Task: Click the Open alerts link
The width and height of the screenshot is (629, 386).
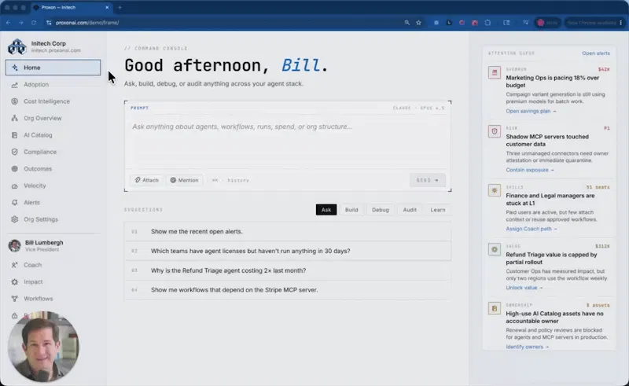Action: [x=596, y=53]
